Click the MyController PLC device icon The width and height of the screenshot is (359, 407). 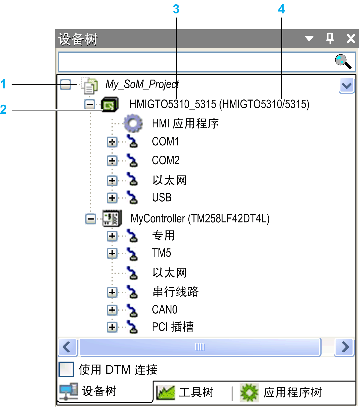[112, 218]
